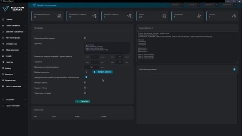Click the 'Действия программы' panel heading
242x136 pixels.
click(148, 70)
